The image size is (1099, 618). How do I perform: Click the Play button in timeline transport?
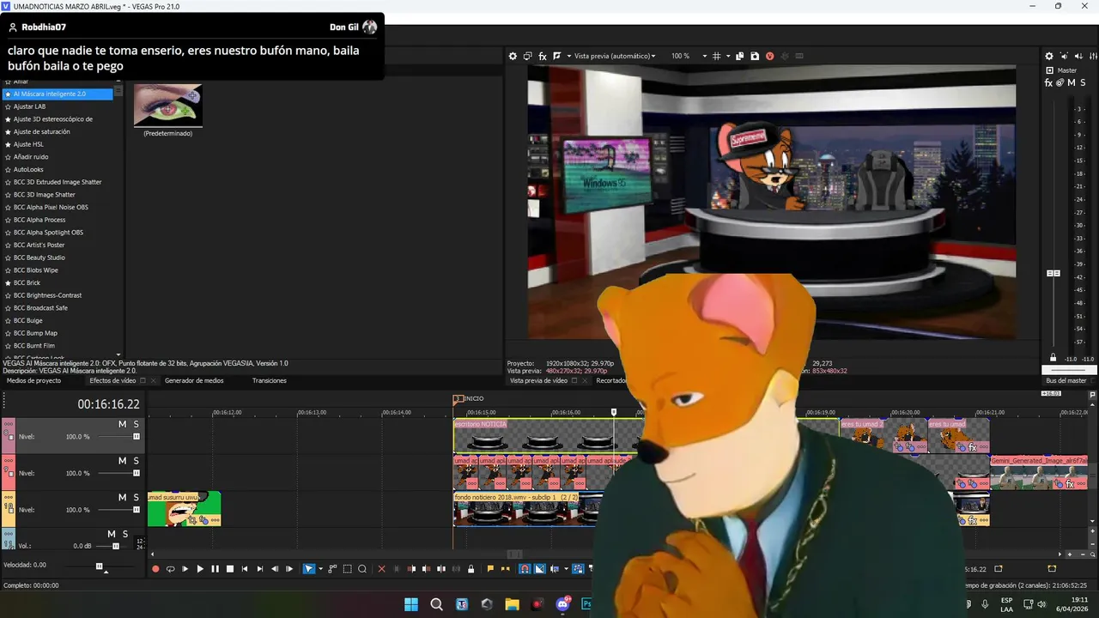point(200,568)
